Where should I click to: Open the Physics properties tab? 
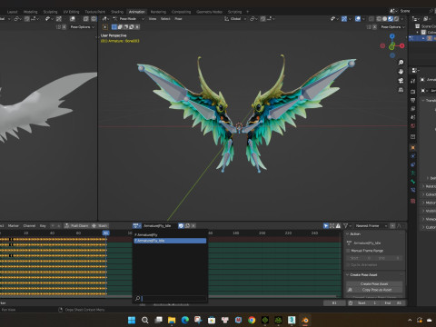coord(412,156)
